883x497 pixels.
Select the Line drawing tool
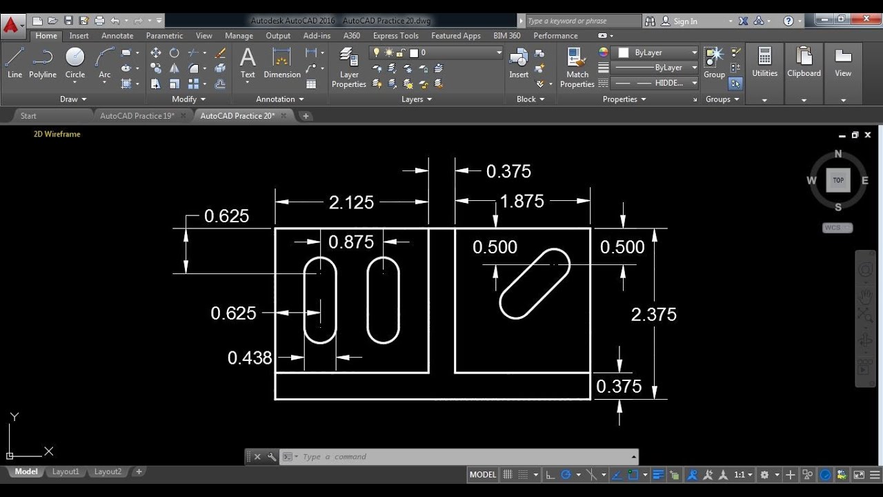coord(14,63)
